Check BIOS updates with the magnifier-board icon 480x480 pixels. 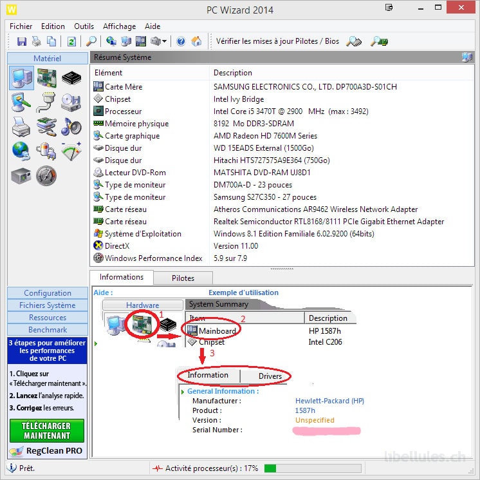pyautogui.click(x=379, y=41)
